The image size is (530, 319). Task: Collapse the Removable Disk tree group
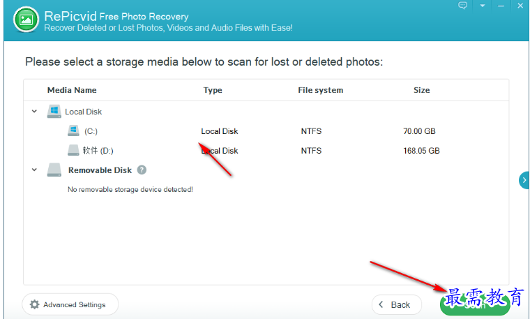pos(34,170)
